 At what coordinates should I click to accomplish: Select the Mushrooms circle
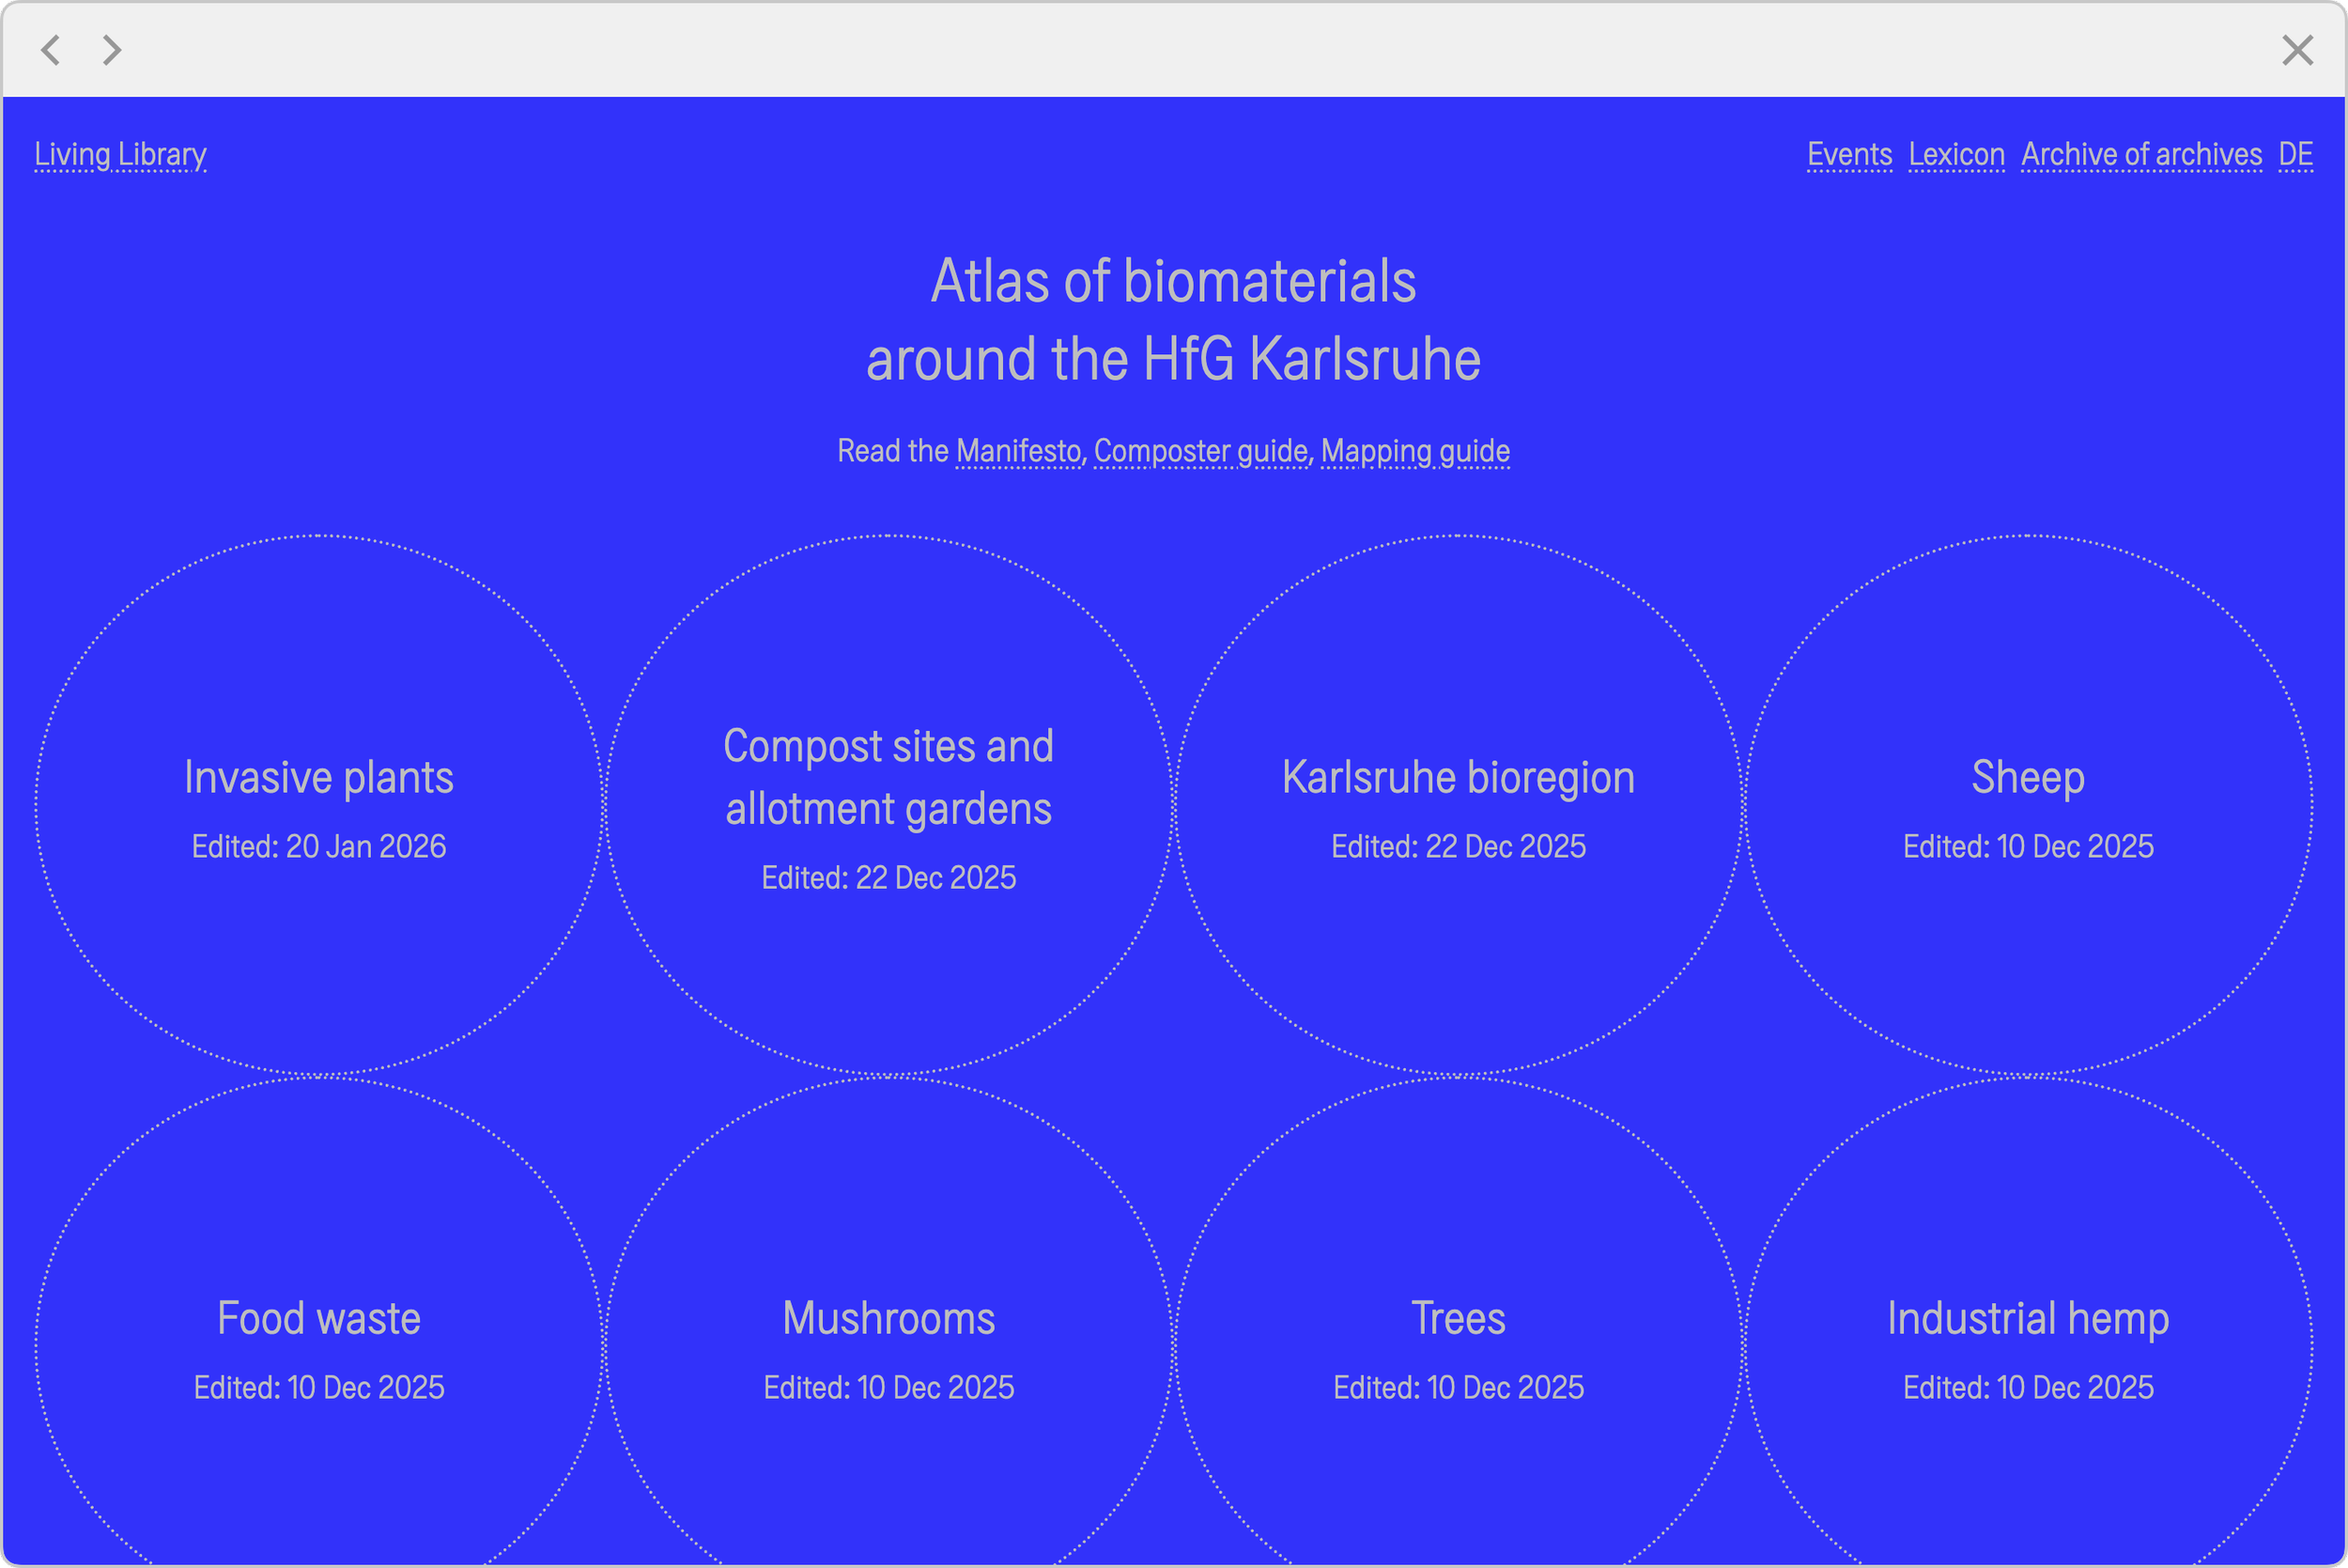[x=888, y=1318]
